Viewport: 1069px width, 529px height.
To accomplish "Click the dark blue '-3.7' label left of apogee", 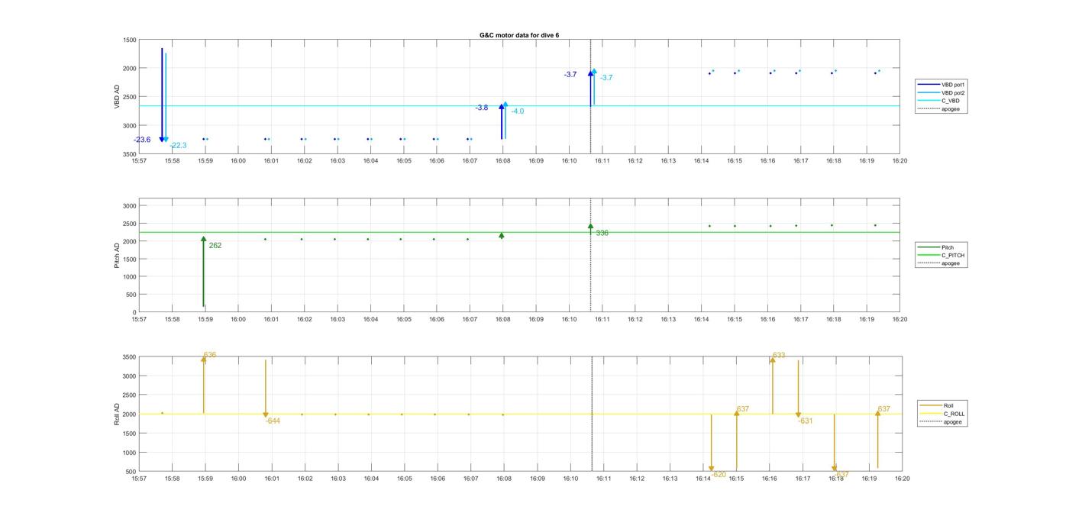I will (x=570, y=75).
